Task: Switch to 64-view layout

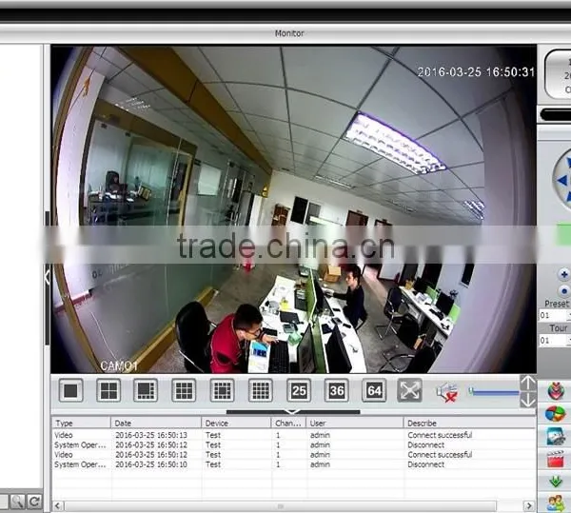Action: [x=374, y=390]
